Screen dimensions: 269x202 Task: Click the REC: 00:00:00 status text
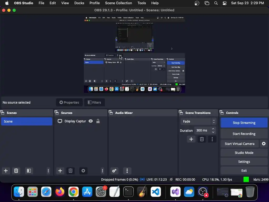tap(185, 179)
